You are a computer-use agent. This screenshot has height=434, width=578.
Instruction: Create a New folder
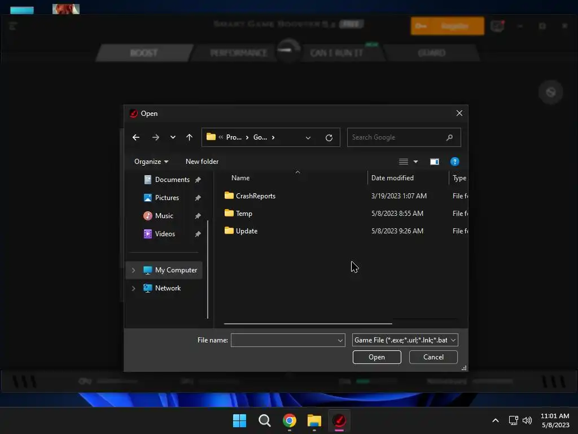click(202, 162)
